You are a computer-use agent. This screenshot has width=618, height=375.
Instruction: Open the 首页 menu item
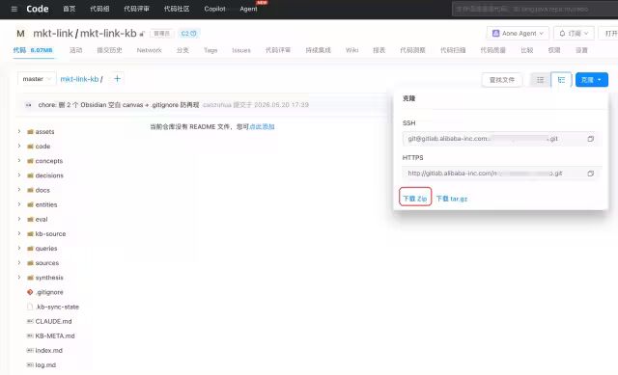pos(70,9)
